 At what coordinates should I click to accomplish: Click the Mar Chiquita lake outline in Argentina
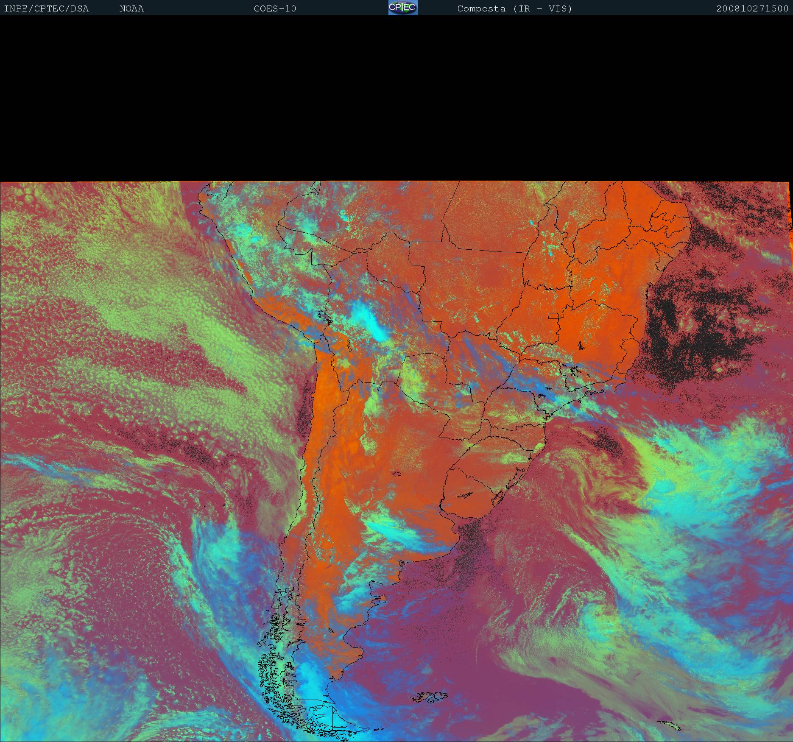(x=397, y=474)
